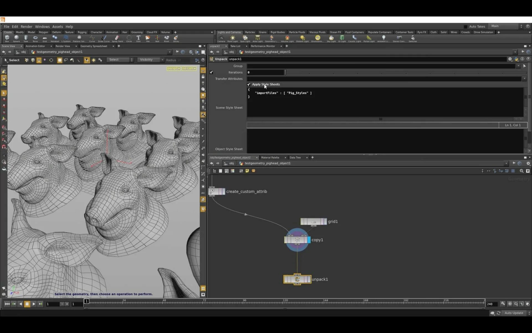Toggle the Auto Takes checkbox

pyautogui.click(x=465, y=27)
